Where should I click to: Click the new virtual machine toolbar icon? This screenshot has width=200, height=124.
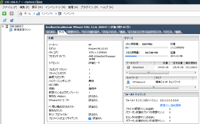pyautogui.click(x=5, y=20)
